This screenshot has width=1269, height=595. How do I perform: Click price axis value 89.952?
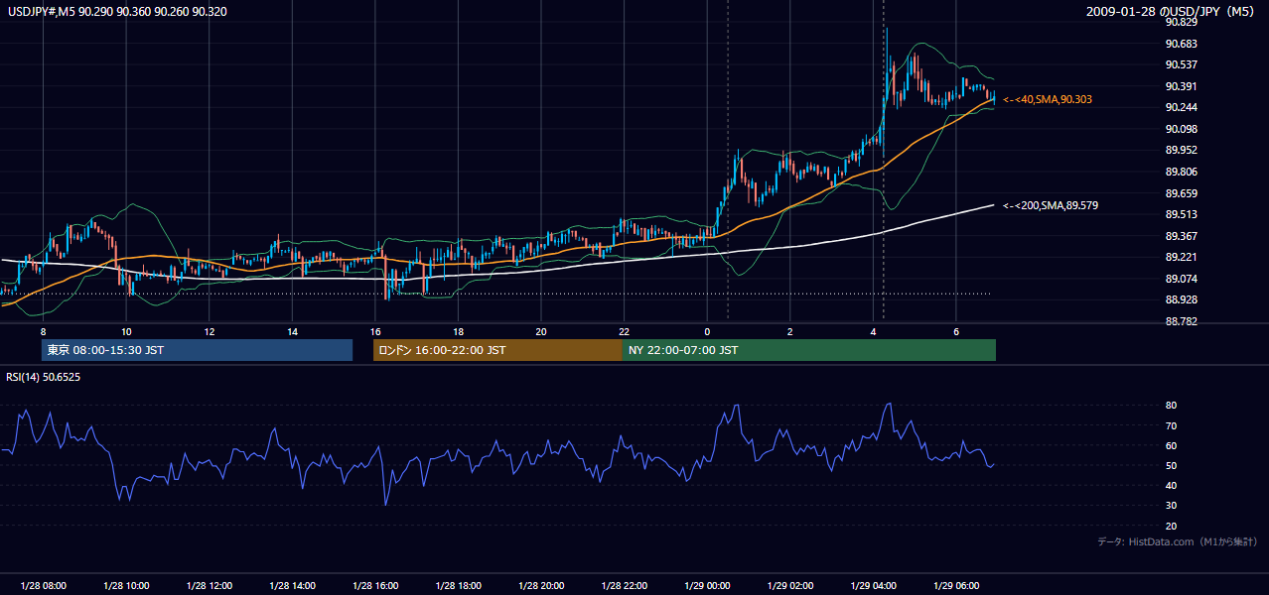1182,151
